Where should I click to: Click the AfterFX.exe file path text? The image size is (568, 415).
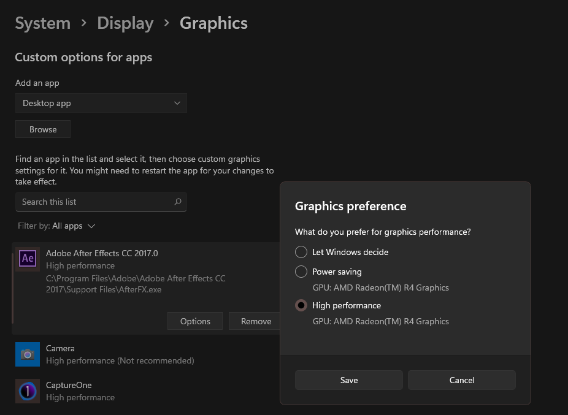point(136,284)
